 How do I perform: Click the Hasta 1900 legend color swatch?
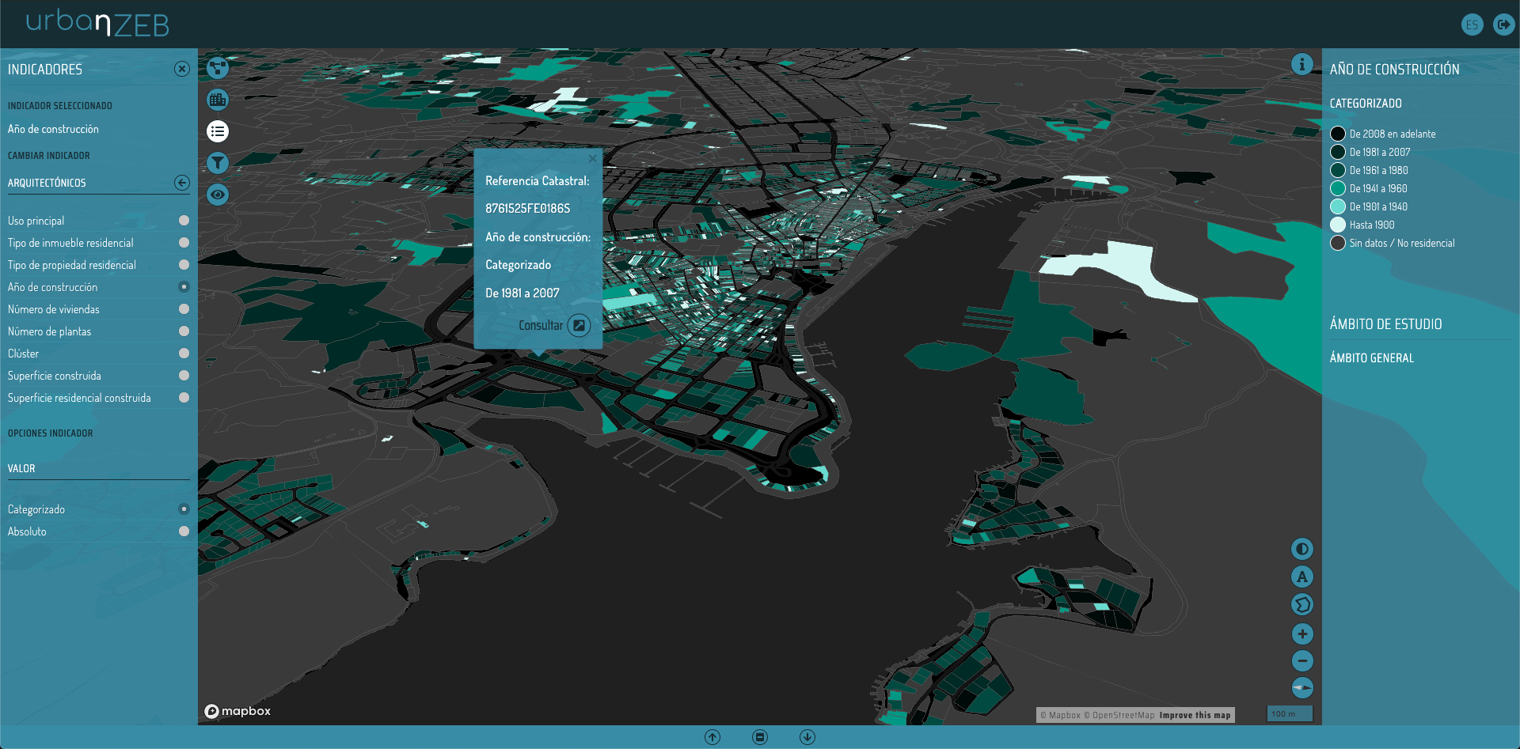point(1338,225)
